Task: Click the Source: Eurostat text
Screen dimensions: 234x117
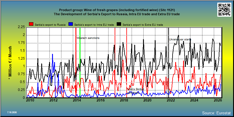Action: [216, 113]
